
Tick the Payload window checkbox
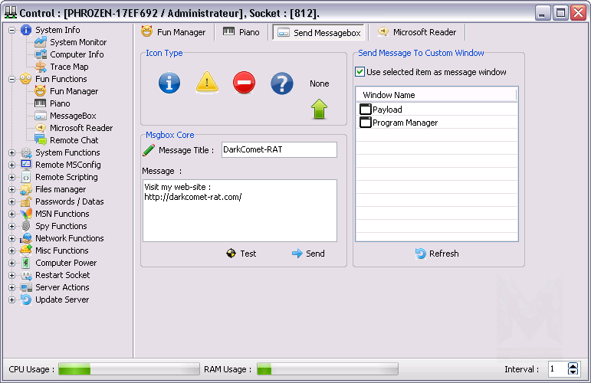coord(366,110)
